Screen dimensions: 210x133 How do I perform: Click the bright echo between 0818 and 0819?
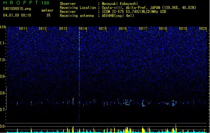tap(174, 103)
